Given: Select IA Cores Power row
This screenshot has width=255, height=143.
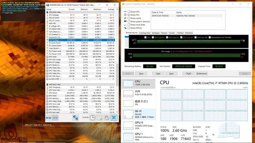Looking at the screenshot, I should pos(80,43).
